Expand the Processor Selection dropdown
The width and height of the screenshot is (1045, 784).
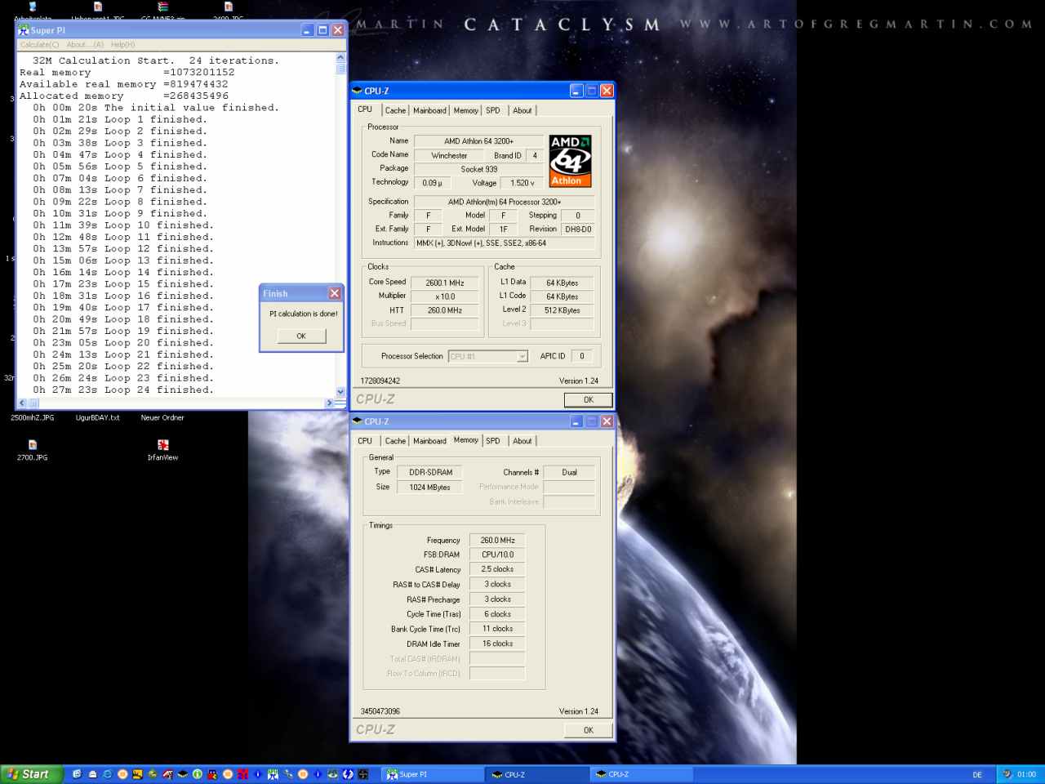(522, 356)
